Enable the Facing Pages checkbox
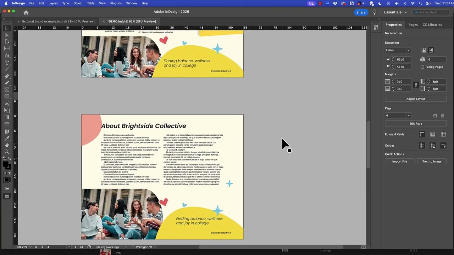Viewport: 454px width, 255px height. click(422, 67)
